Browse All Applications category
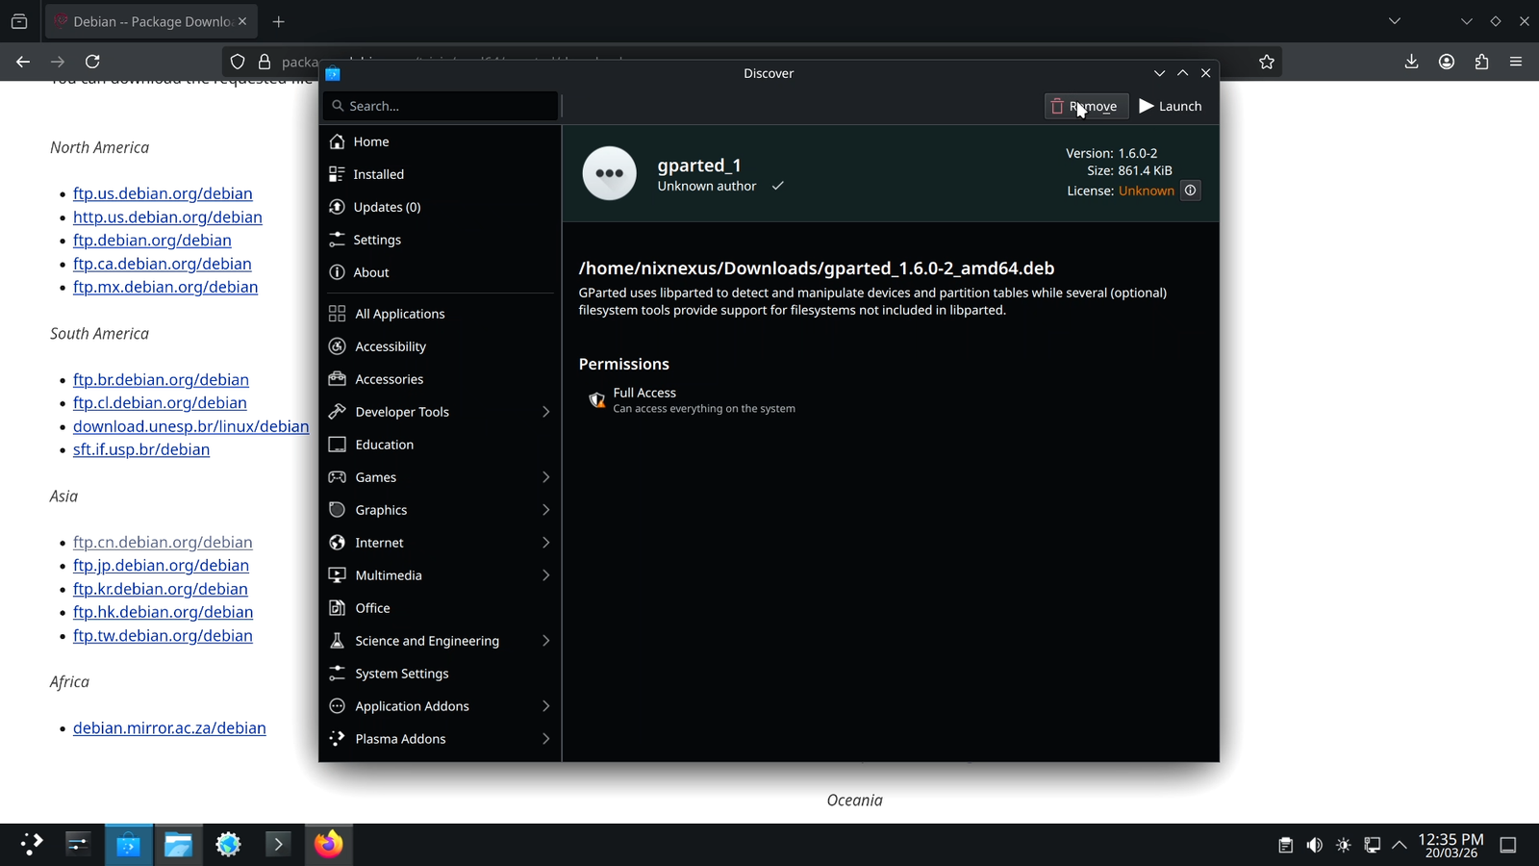1539x866 pixels. click(440, 314)
